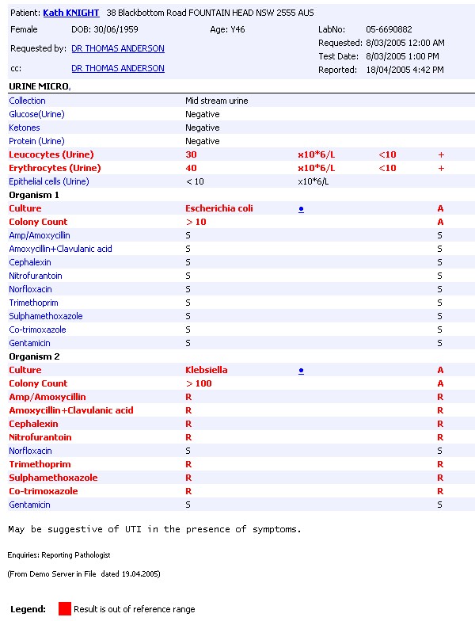The width and height of the screenshot is (475, 621).
Task: Select the Protein (Urine) result row label
Action: [x=36, y=142]
